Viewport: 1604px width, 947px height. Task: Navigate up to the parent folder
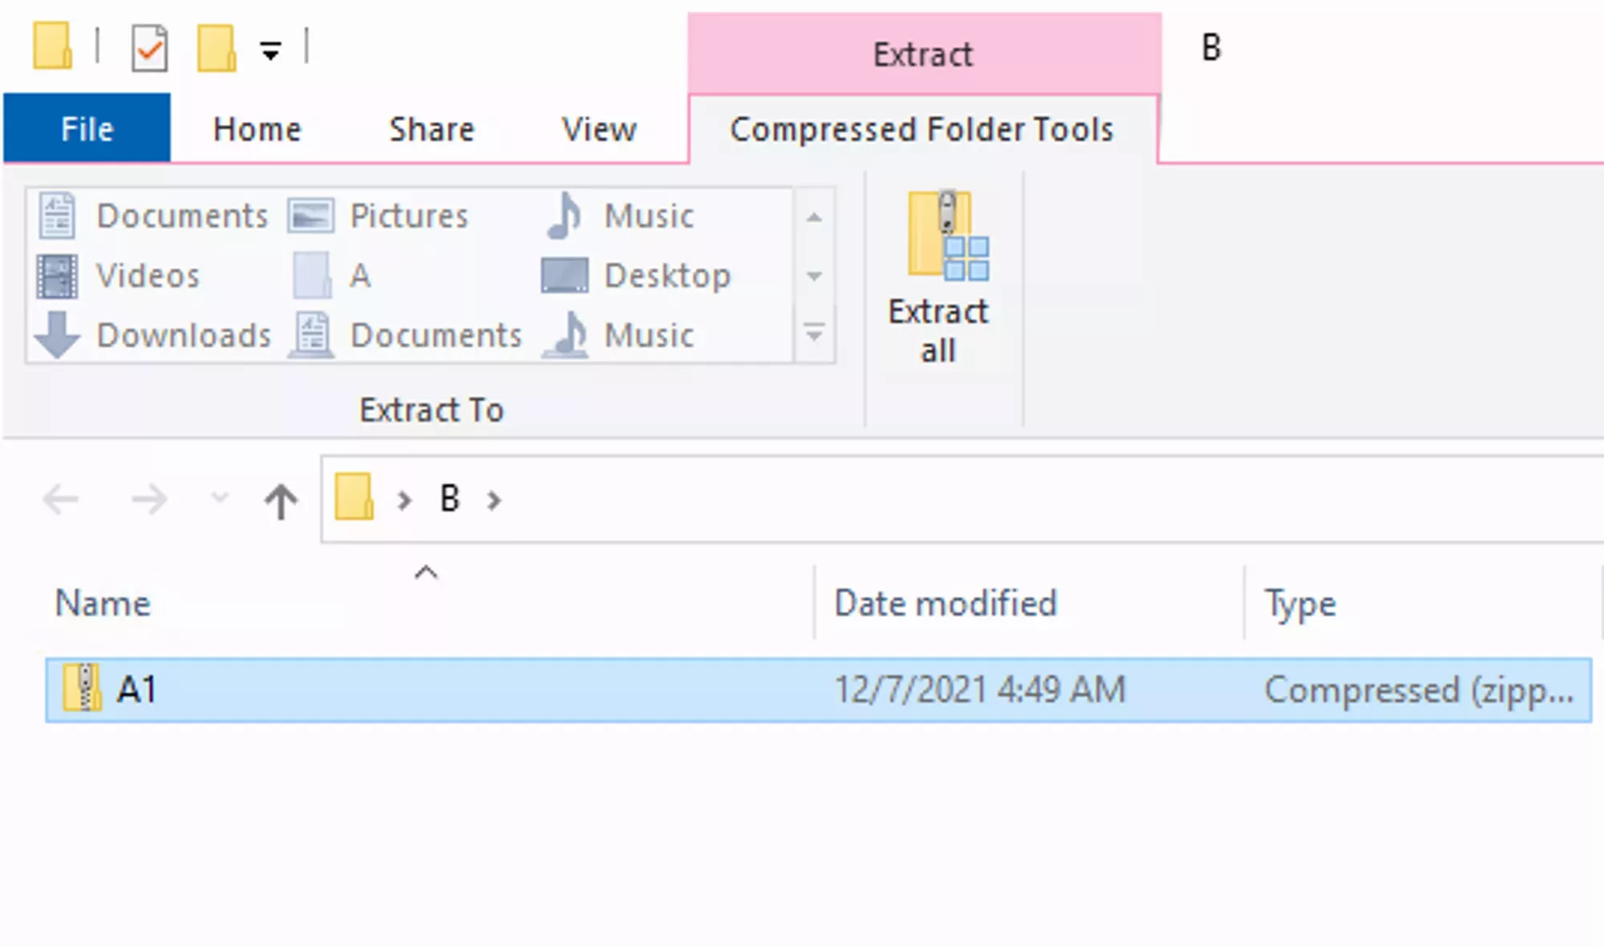[x=281, y=499]
